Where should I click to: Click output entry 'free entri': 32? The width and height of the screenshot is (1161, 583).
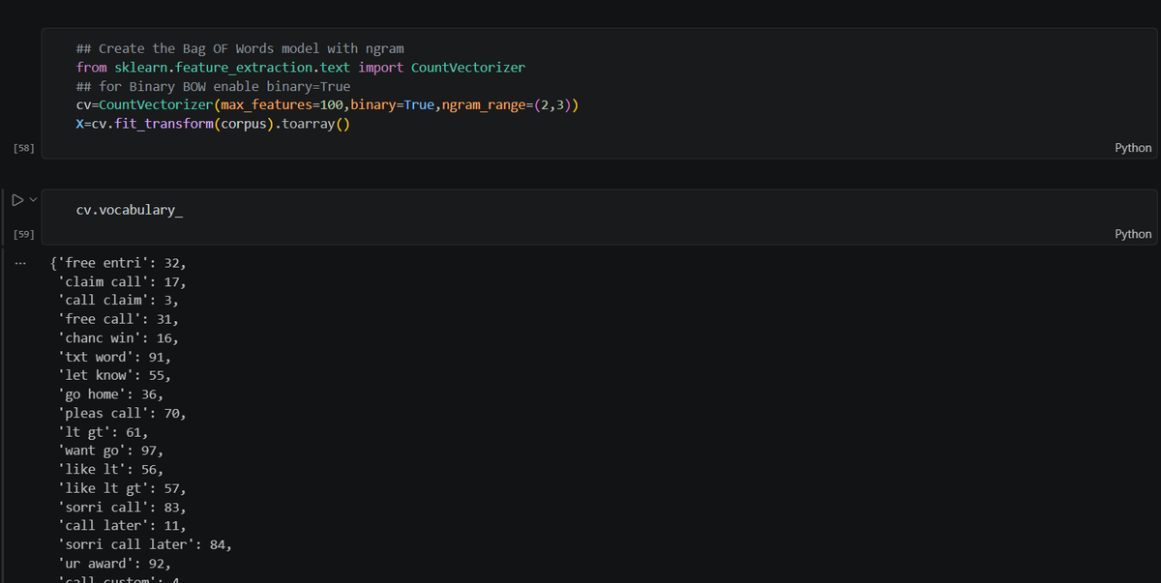[118, 263]
